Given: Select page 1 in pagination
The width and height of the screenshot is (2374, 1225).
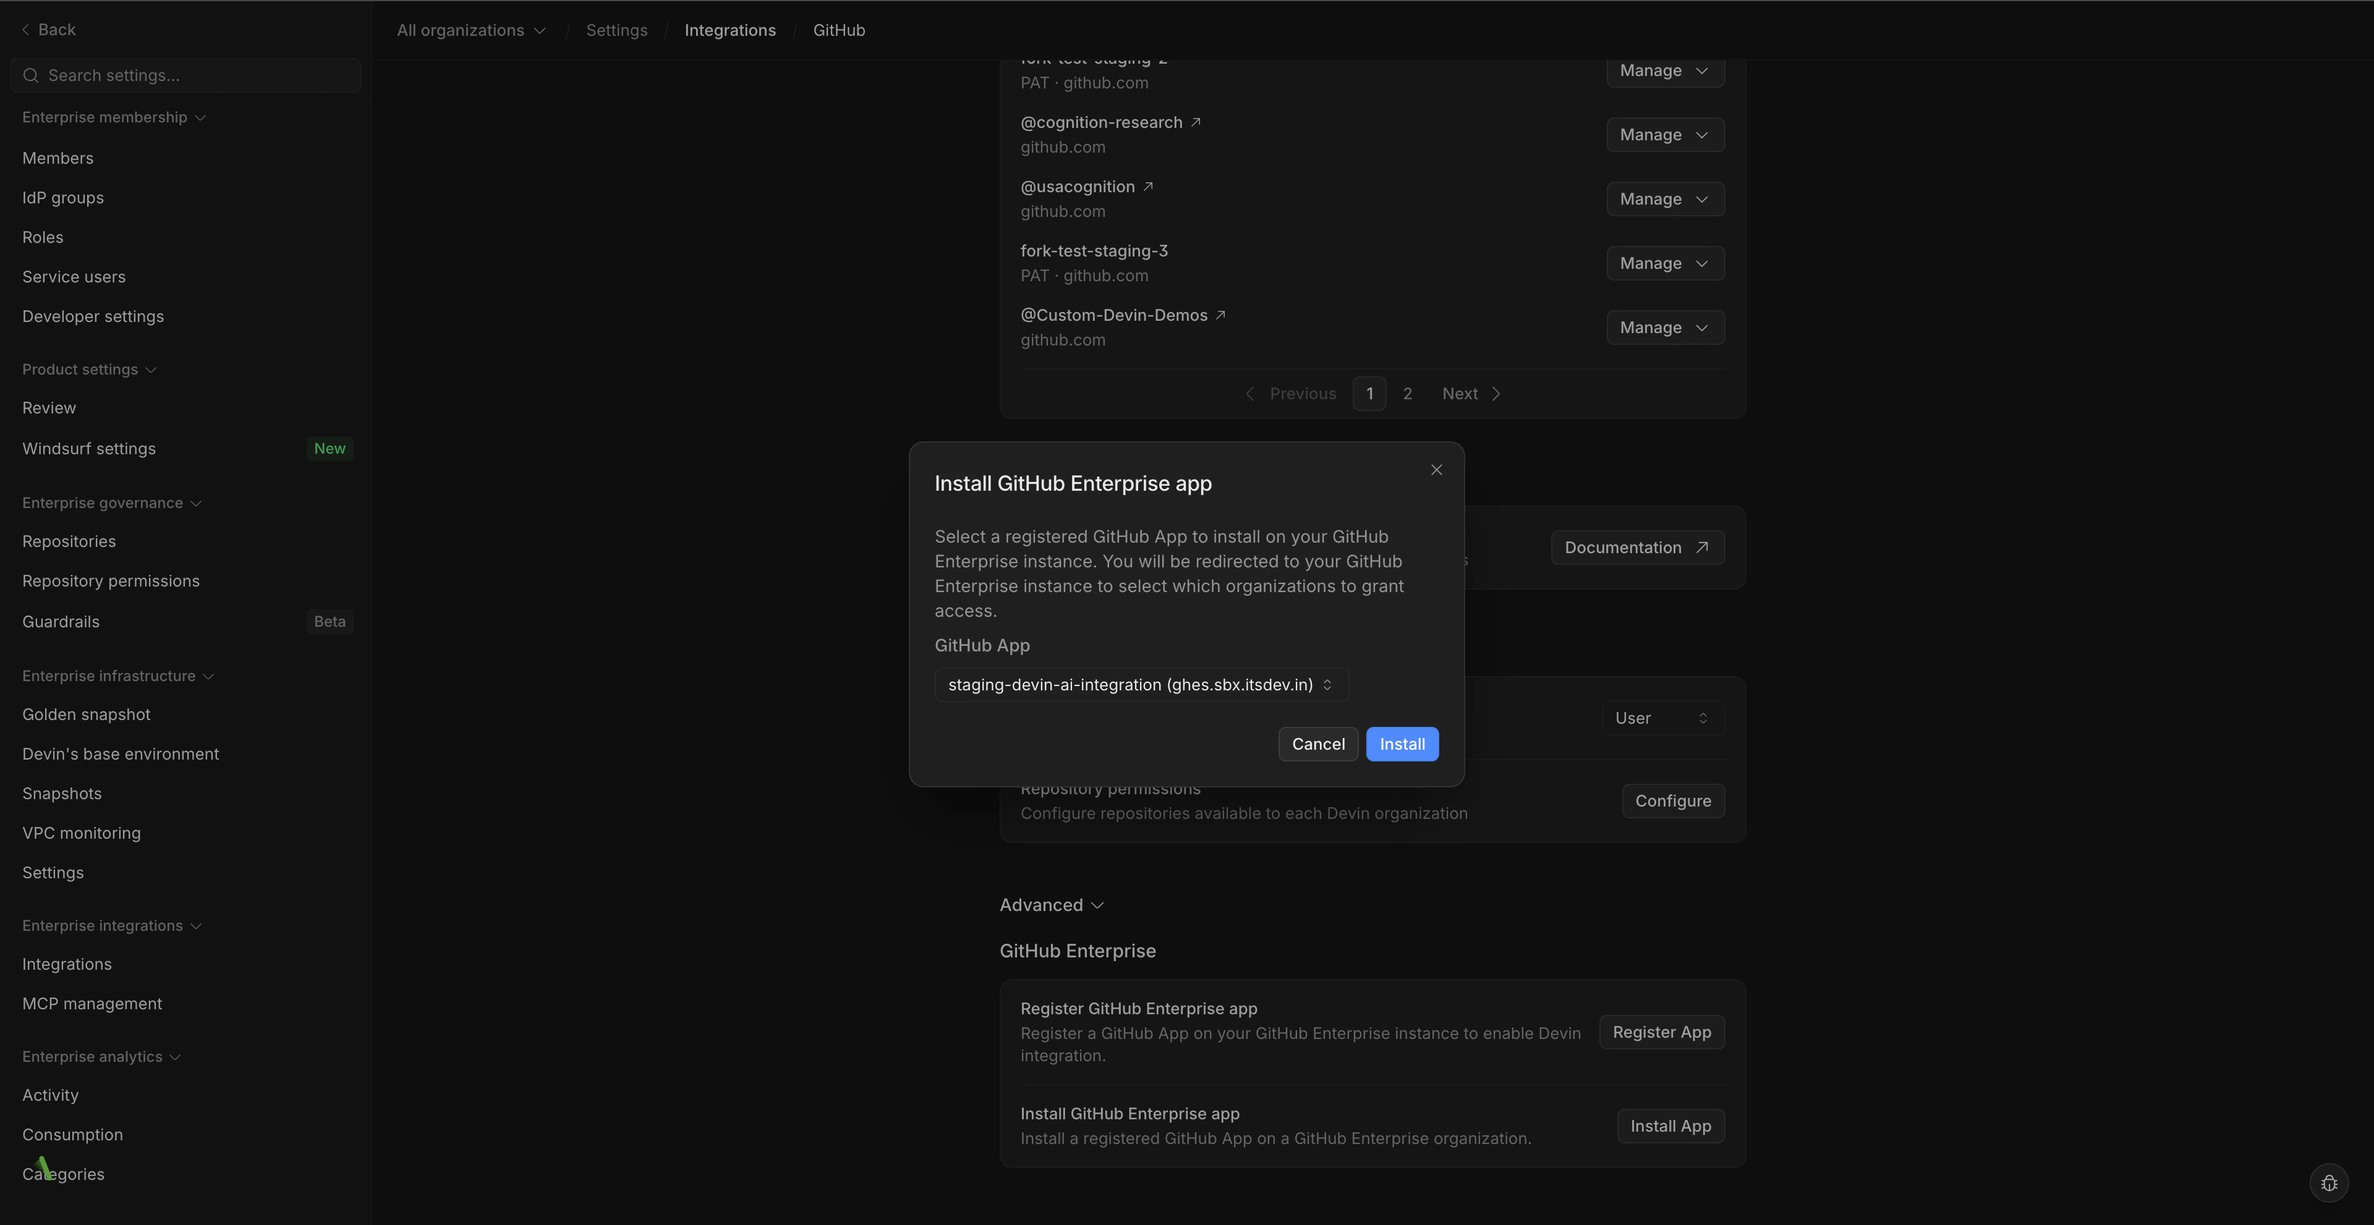Looking at the screenshot, I should pyautogui.click(x=1369, y=394).
